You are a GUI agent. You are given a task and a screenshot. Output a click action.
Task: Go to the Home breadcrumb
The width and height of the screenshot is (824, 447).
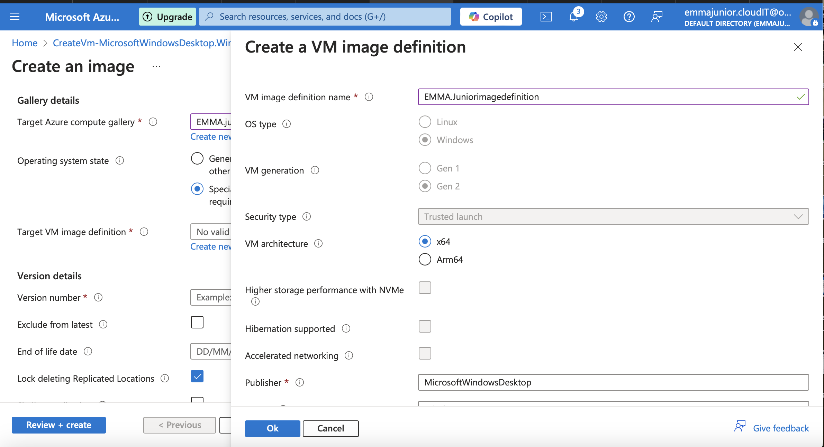(x=25, y=43)
